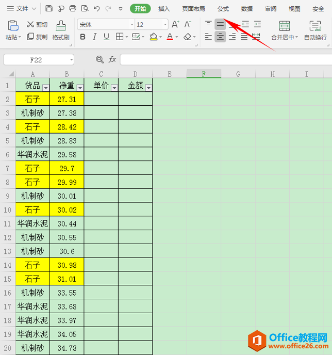Click the Cut (剪切) scissors icon

coord(30,24)
